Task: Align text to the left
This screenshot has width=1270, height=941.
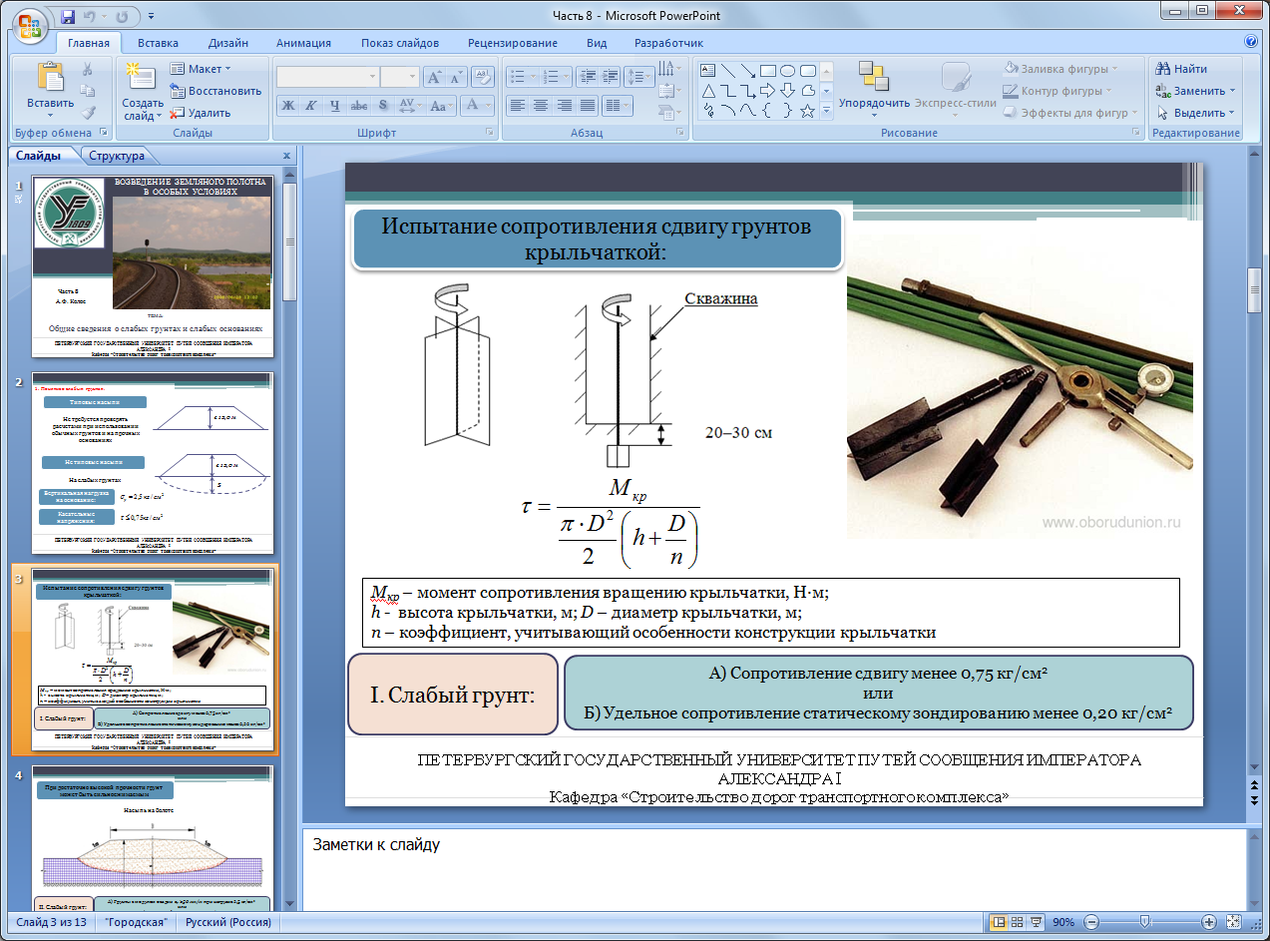Action: [517, 105]
